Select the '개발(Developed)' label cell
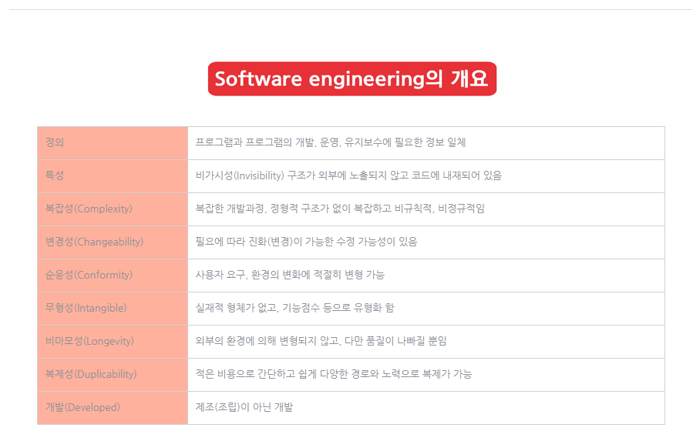This screenshot has height=441, width=693. coord(113,408)
